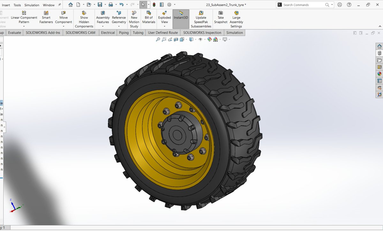Open dropdown arrow next to New document
Viewport: 383px width, 231px height.
tap(83, 5)
